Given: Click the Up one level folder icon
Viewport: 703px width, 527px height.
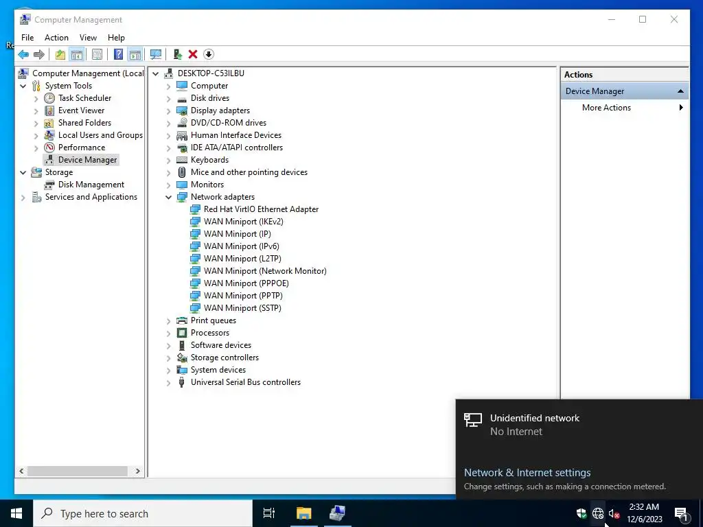Looking at the screenshot, I should click(60, 55).
